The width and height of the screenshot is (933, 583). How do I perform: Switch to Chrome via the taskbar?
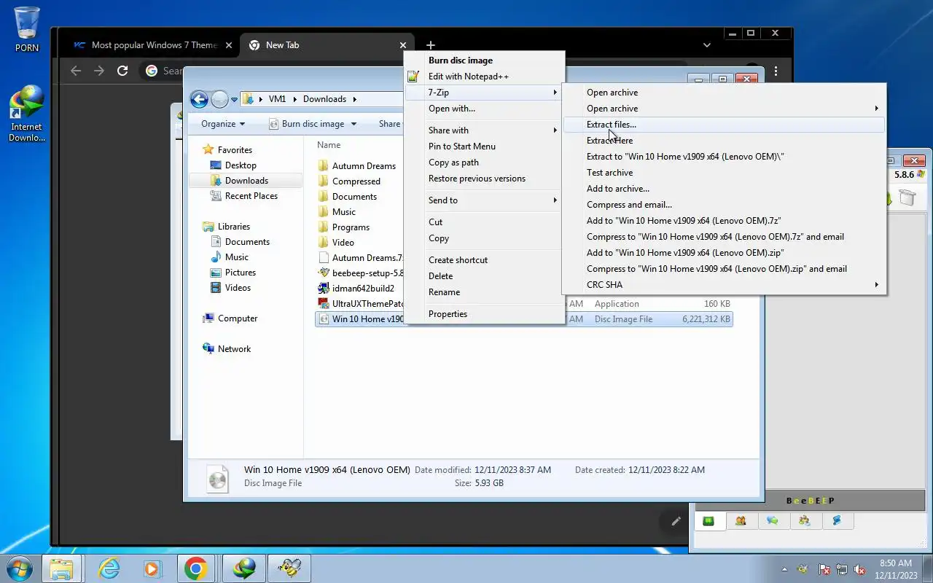pos(195,568)
